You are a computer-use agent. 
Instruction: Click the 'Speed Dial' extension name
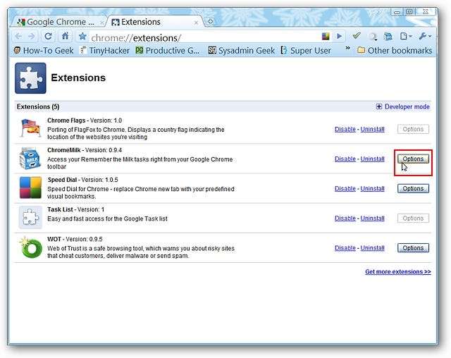tap(63, 180)
